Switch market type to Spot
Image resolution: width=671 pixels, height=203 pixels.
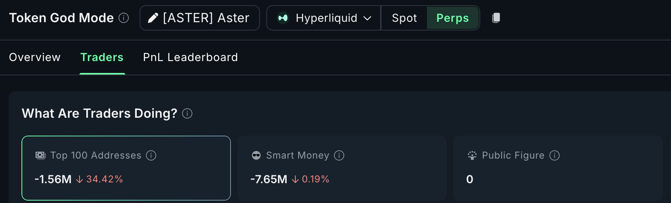click(404, 18)
